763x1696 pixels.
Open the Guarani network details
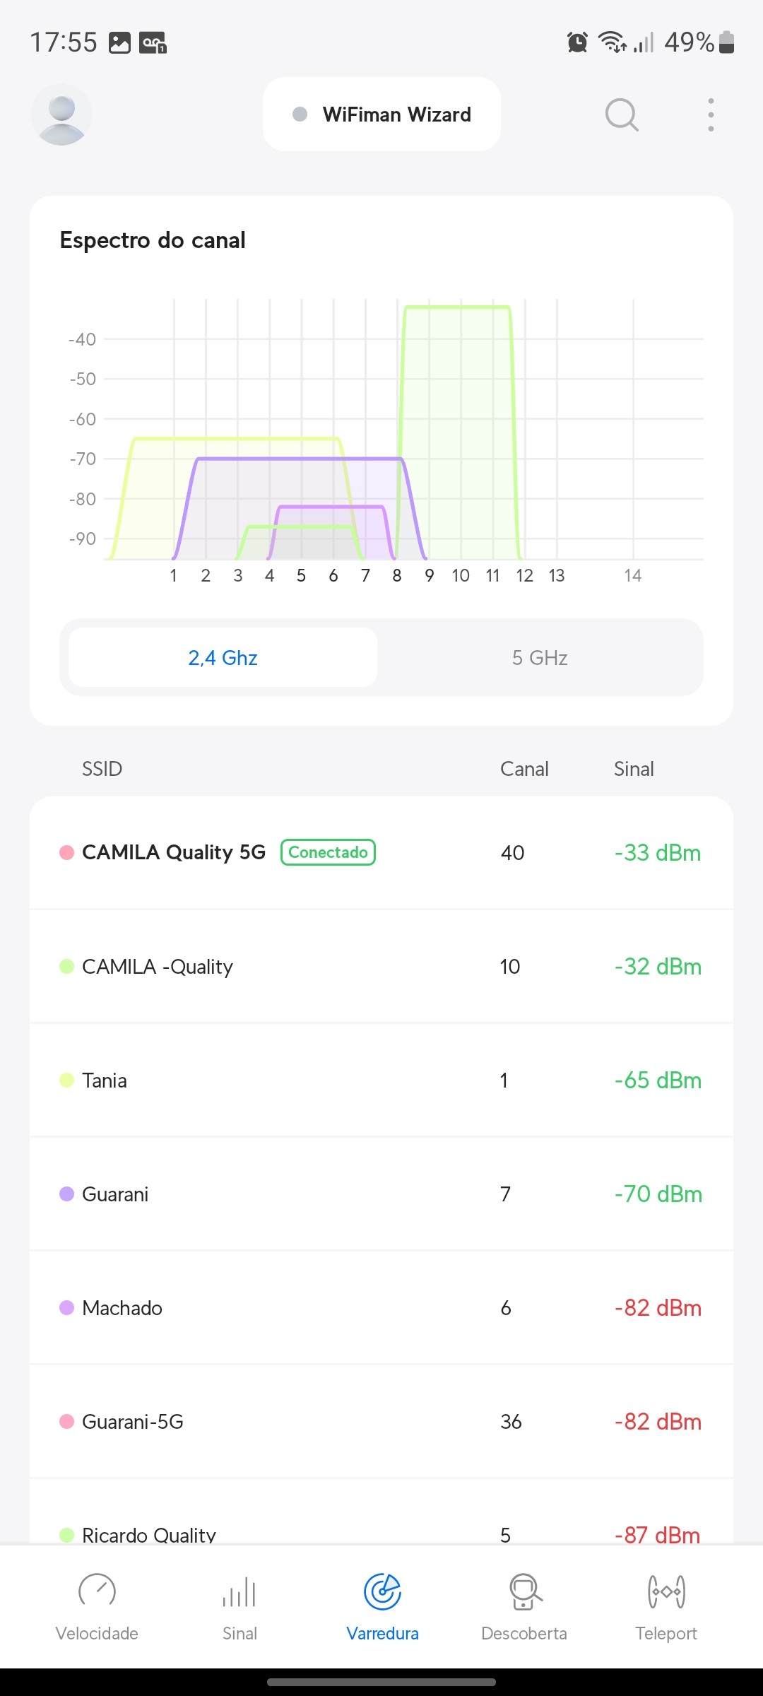[381, 1194]
